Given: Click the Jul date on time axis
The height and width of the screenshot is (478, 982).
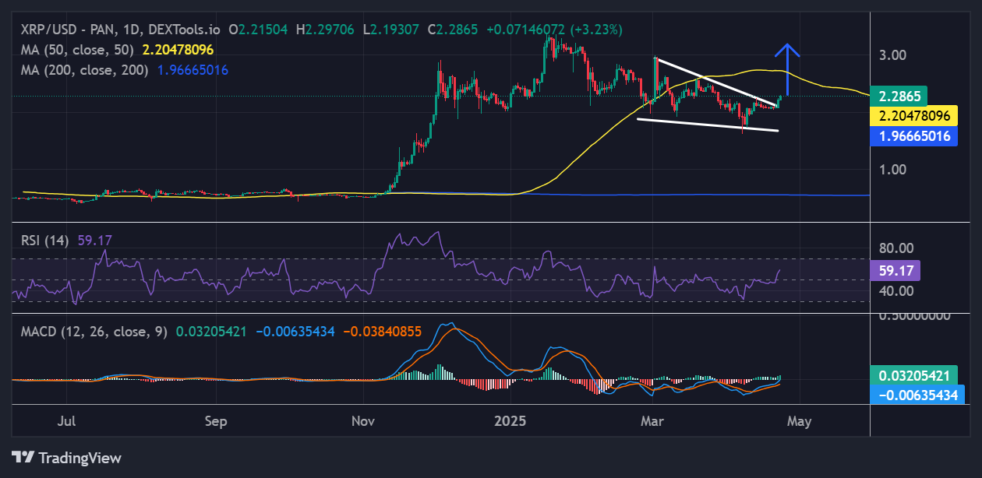Looking at the screenshot, I should tap(67, 421).
